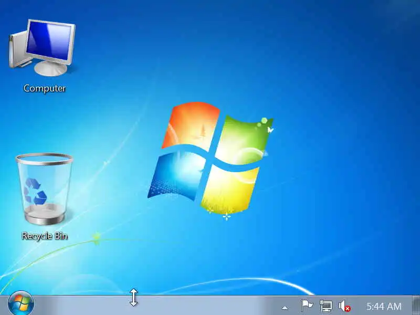The height and width of the screenshot is (315, 420).
Task: Show hidden icons in system tray
Action: (x=285, y=308)
